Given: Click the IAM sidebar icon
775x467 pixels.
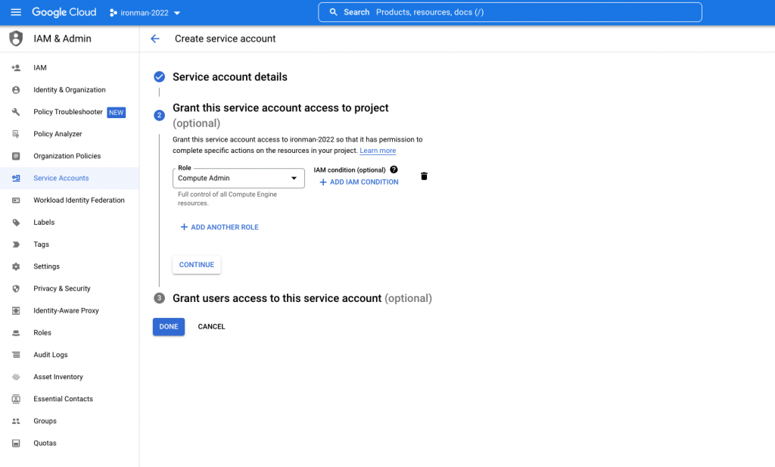Looking at the screenshot, I should (x=16, y=67).
